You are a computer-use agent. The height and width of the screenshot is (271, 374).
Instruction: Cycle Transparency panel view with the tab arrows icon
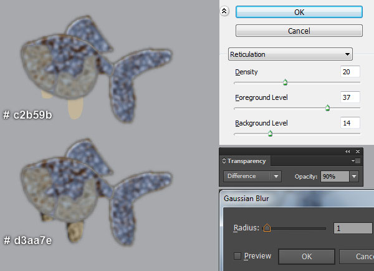pyautogui.click(x=224, y=160)
